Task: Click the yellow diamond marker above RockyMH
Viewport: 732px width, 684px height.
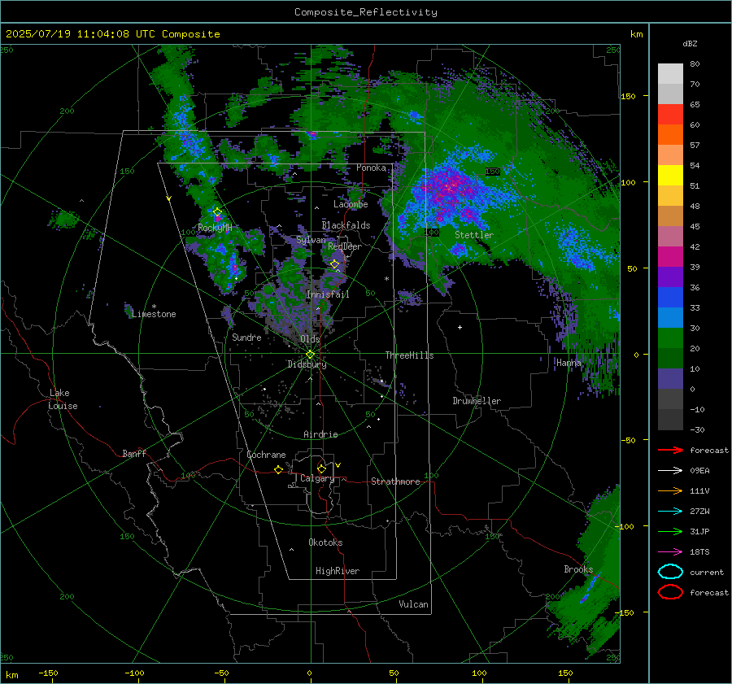Action: point(217,212)
